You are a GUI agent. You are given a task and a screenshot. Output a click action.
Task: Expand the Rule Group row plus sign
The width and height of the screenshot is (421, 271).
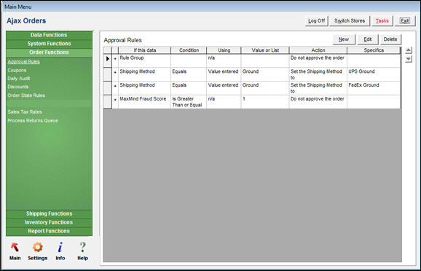point(115,58)
